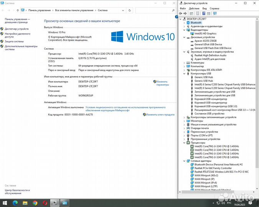Collapse the disk drives category
259x207 pixels.
(x=184, y=37)
